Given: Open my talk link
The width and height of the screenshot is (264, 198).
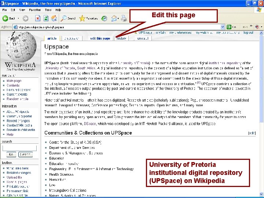Looking at the screenshot, I should click(161, 33).
